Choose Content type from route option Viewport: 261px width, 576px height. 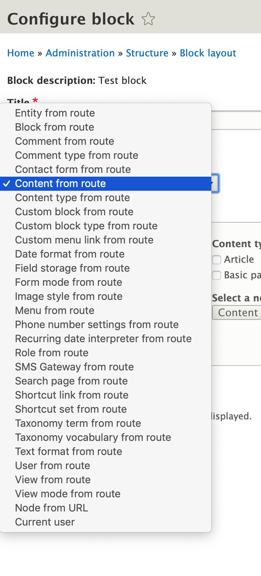pos(72,198)
